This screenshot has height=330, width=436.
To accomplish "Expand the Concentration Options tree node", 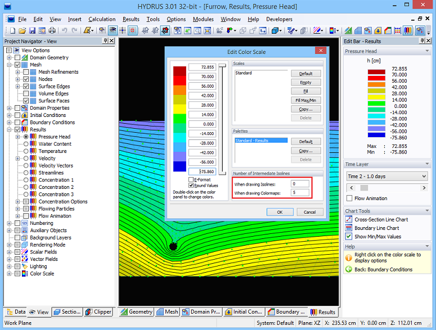I will click(18, 201).
